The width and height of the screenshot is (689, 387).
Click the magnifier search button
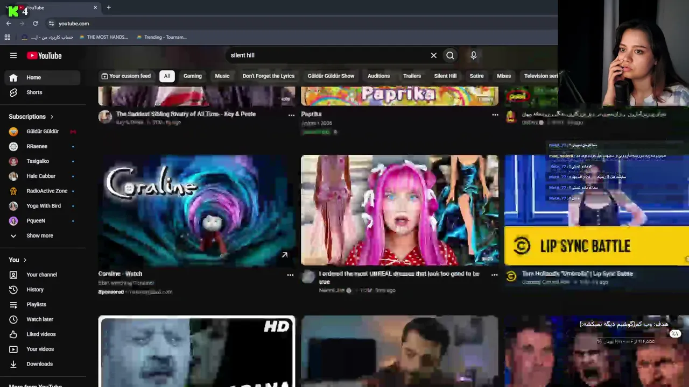(x=450, y=55)
